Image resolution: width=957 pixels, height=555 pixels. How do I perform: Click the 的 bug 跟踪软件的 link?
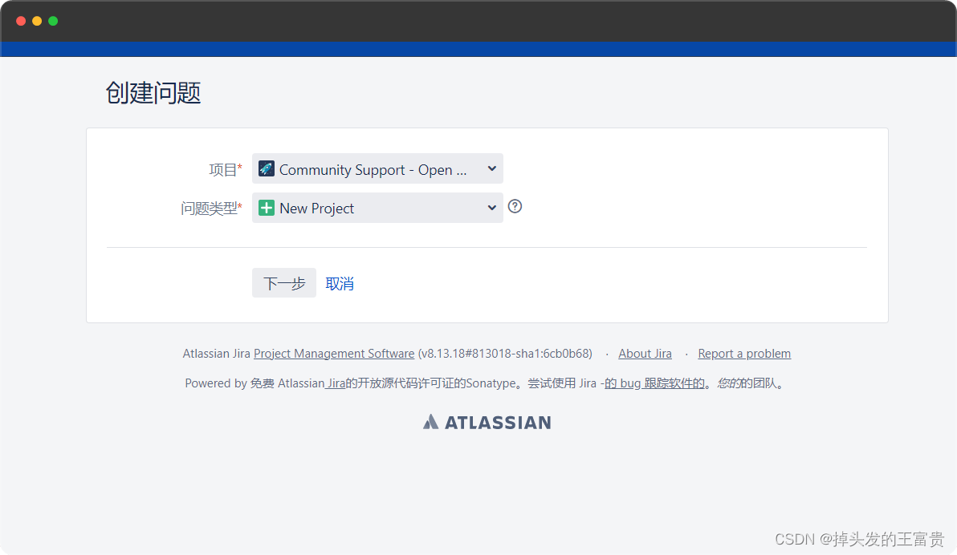(654, 383)
